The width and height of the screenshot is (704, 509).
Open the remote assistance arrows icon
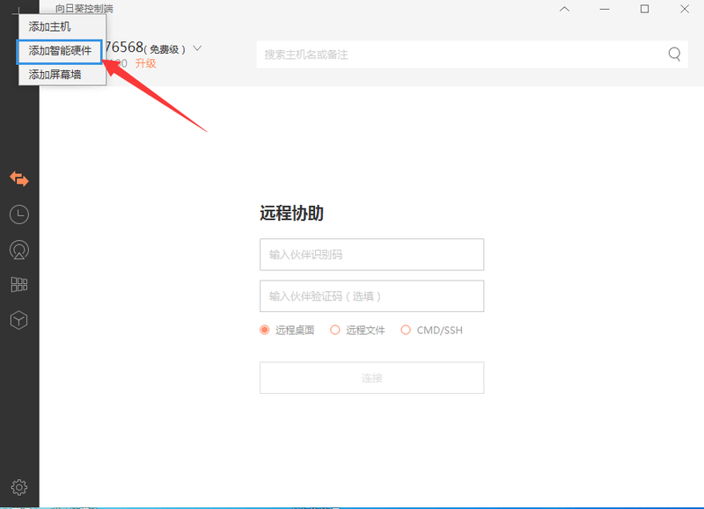tap(18, 179)
